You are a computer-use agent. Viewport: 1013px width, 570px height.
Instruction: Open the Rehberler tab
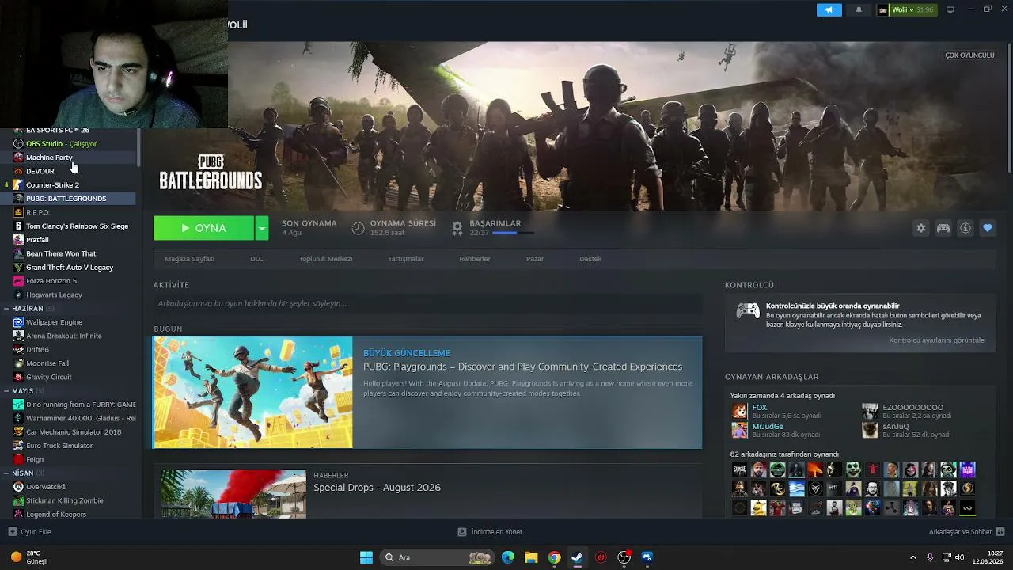coord(475,259)
